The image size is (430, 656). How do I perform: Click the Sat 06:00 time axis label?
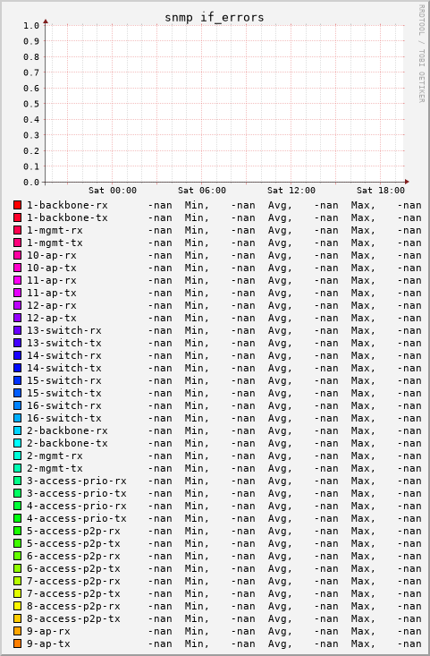(x=202, y=191)
